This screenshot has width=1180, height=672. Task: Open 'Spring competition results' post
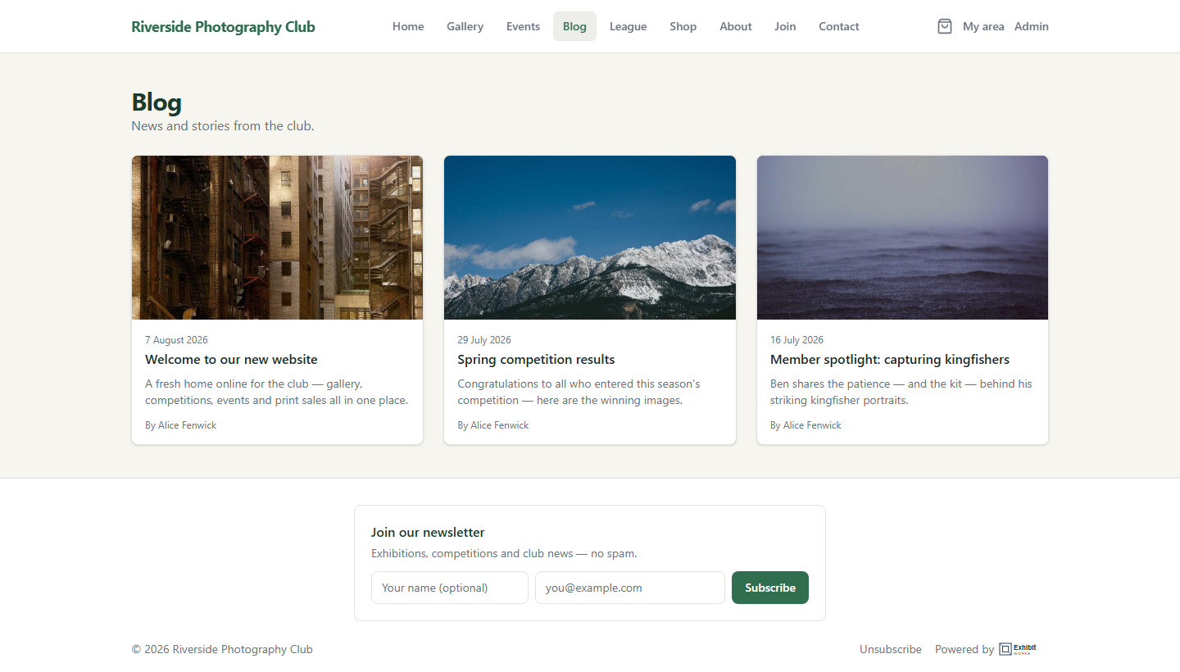coord(536,359)
